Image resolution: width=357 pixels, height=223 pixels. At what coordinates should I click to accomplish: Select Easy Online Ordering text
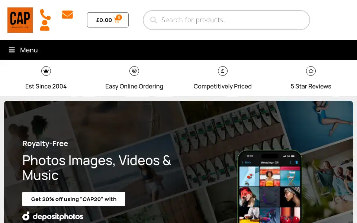coord(134,87)
